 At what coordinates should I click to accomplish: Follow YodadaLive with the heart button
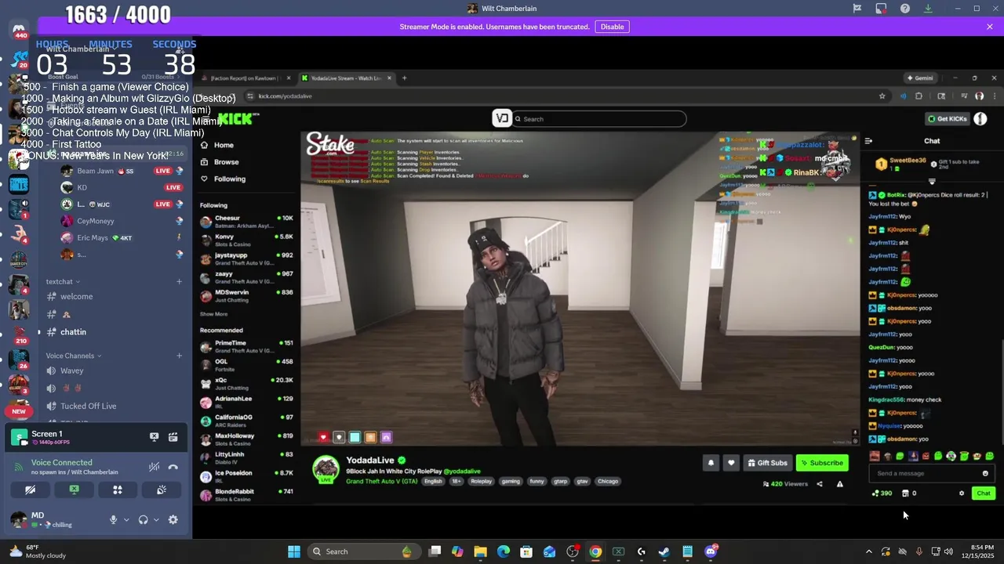pos(731,463)
